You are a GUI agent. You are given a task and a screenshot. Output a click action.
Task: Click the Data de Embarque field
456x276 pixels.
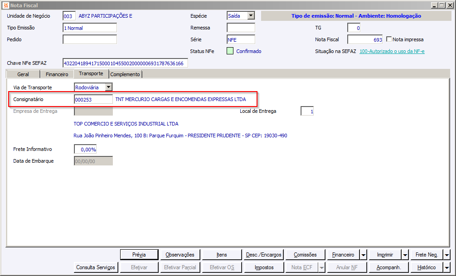coord(93,161)
